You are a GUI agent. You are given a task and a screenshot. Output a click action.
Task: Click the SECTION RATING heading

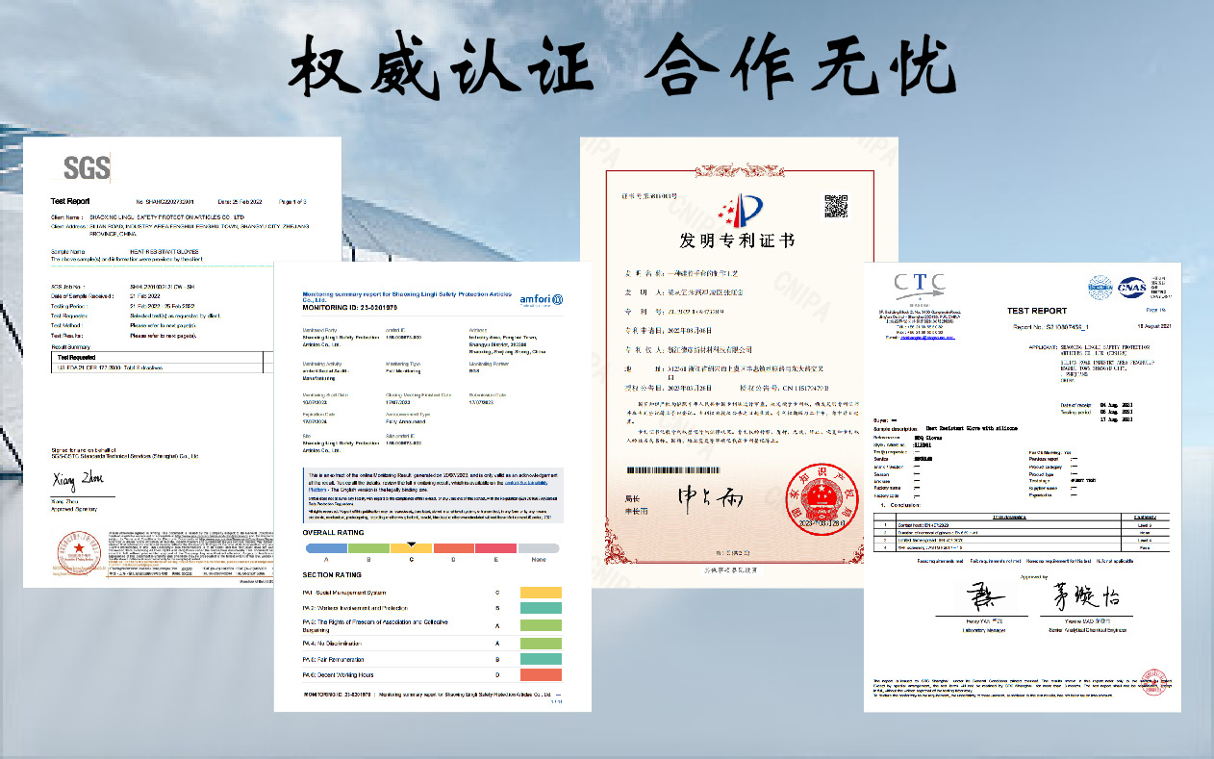pos(332,573)
